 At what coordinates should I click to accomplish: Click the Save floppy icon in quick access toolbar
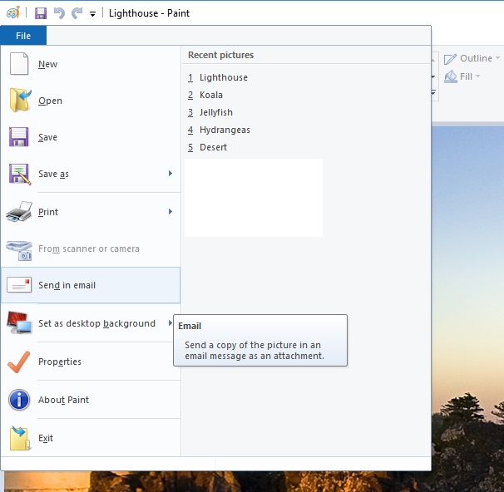pyautogui.click(x=41, y=13)
